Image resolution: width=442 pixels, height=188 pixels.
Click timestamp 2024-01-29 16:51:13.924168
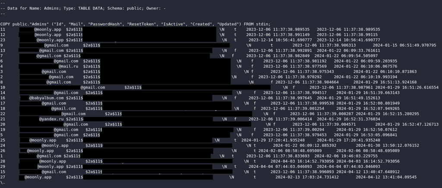[x=385, y=82]
